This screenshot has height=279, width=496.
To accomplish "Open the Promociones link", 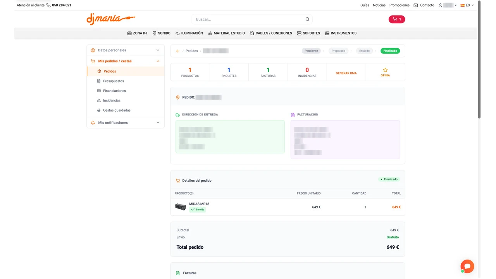I will 400,5.
